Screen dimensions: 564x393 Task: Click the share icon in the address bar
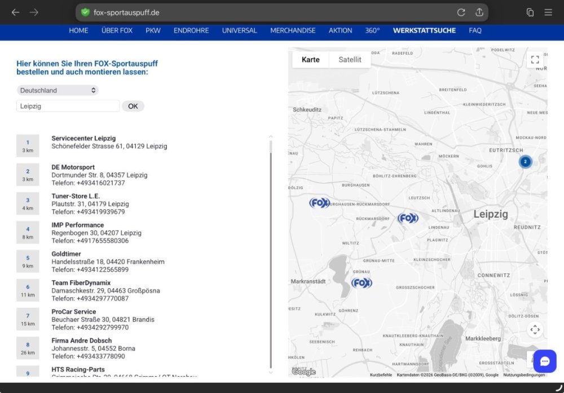point(479,12)
